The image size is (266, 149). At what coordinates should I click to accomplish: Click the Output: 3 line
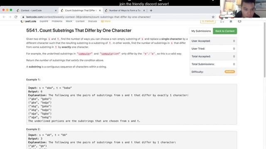point(35,139)
